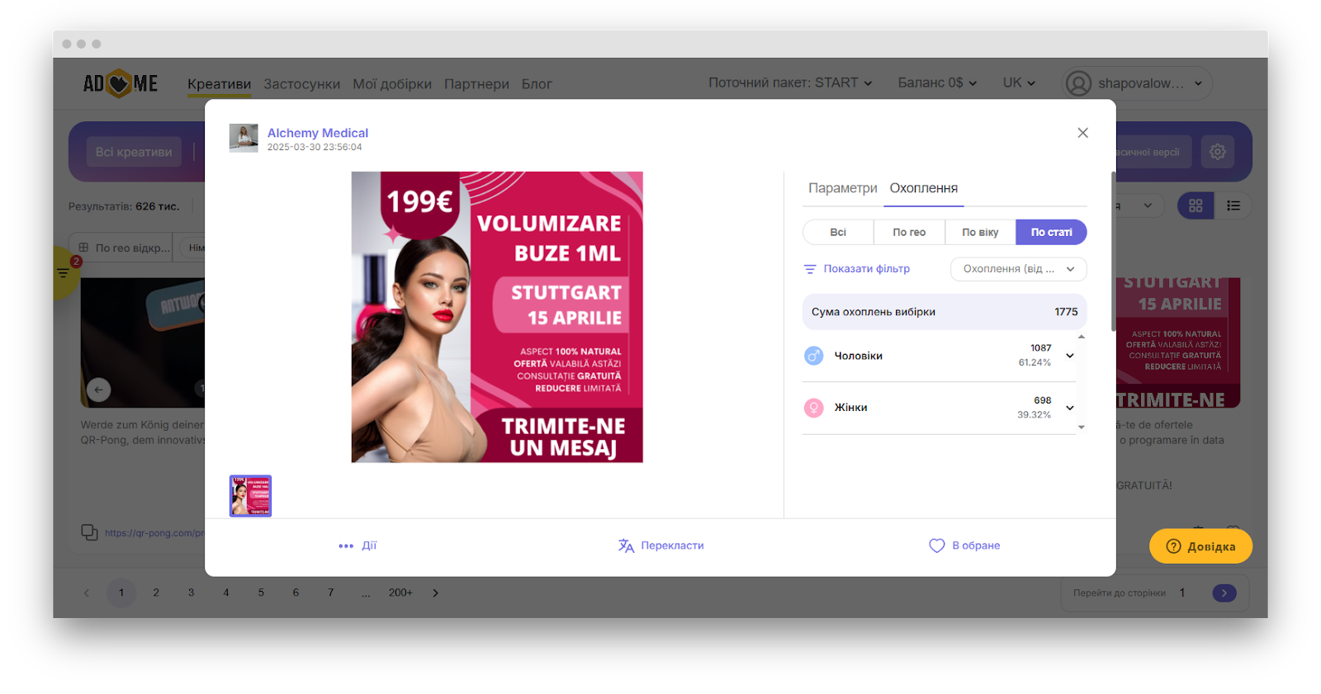Select the По віку reach segment

point(980,233)
